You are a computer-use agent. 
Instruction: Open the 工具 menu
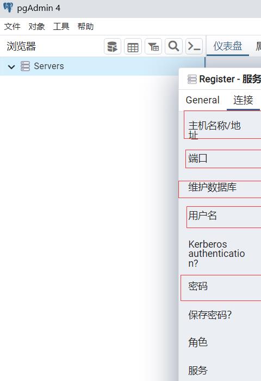click(x=61, y=26)
